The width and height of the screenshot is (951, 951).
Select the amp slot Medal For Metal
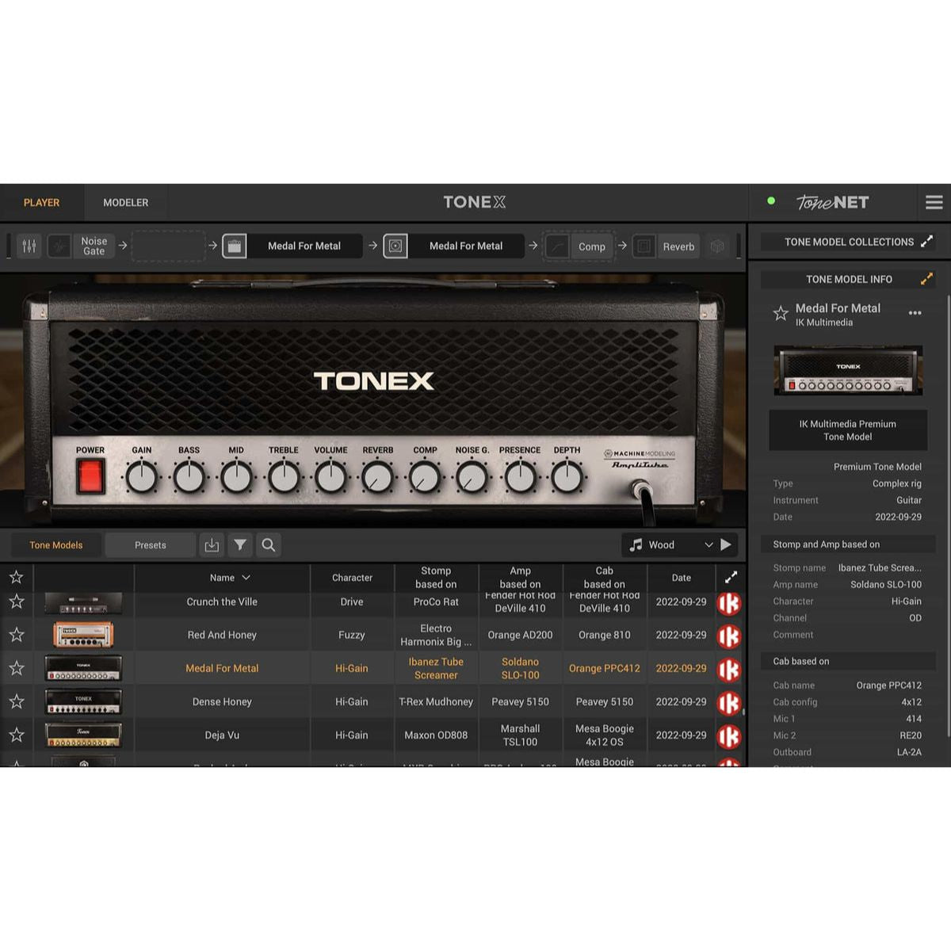click(304, 246)
